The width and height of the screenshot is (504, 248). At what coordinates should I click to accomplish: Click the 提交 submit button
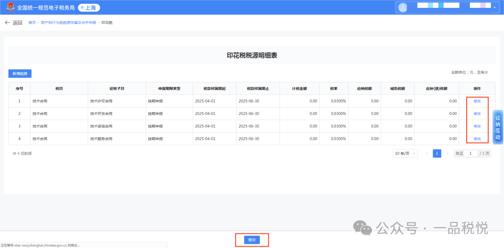tap(252, 240)
